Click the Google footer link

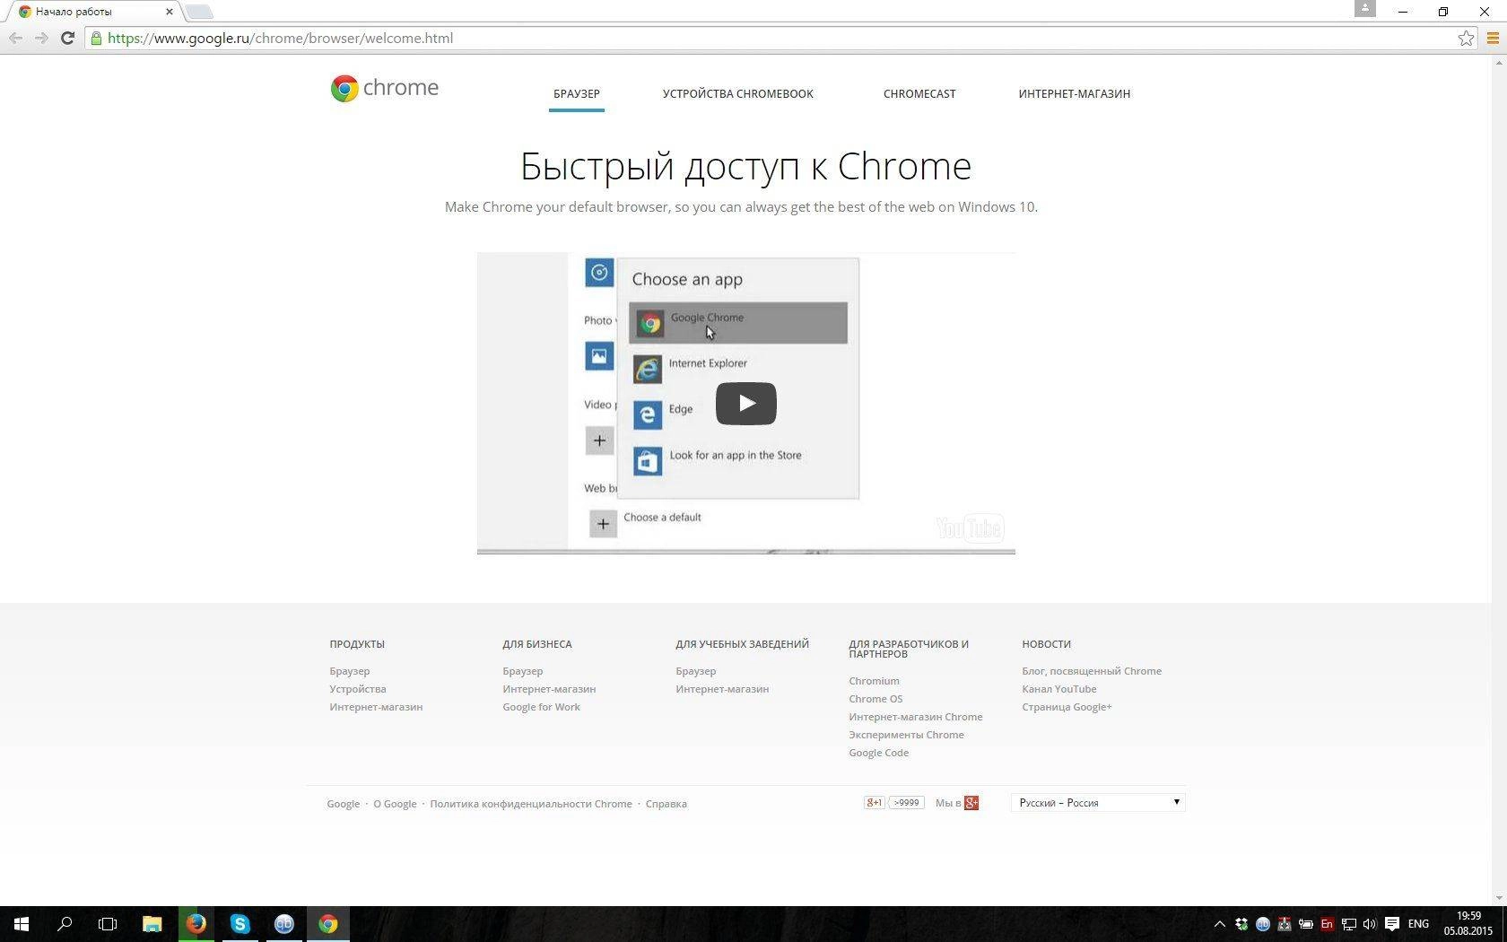[x=344, y=804]
